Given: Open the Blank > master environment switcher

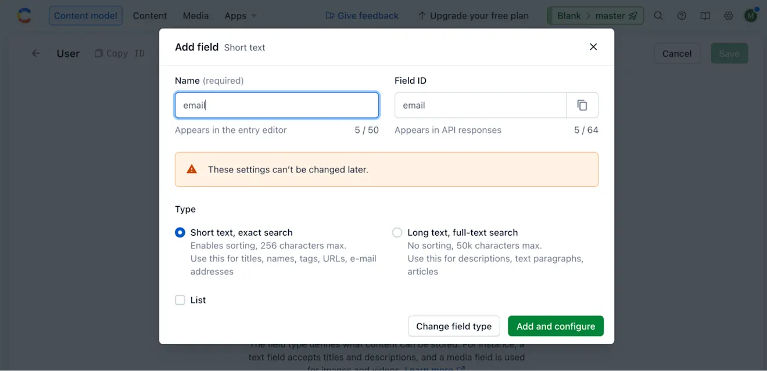Looking at the screenshot, I should point(596,16).
